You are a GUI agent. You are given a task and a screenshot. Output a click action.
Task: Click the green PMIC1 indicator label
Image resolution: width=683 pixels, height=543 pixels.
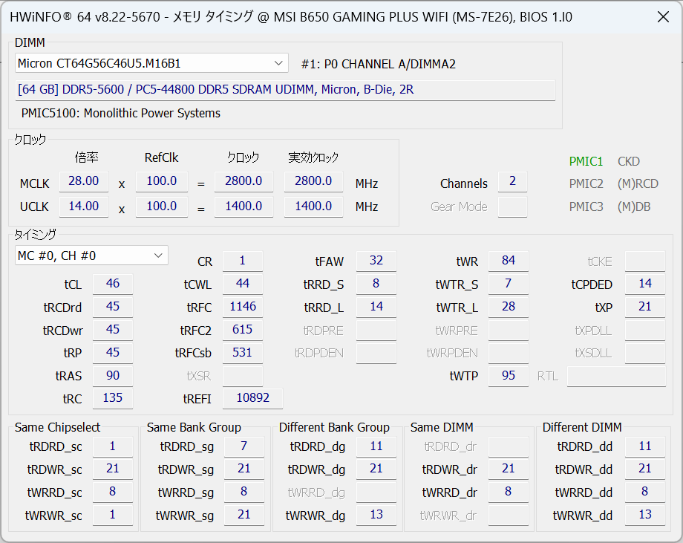(x=586, y=161)
